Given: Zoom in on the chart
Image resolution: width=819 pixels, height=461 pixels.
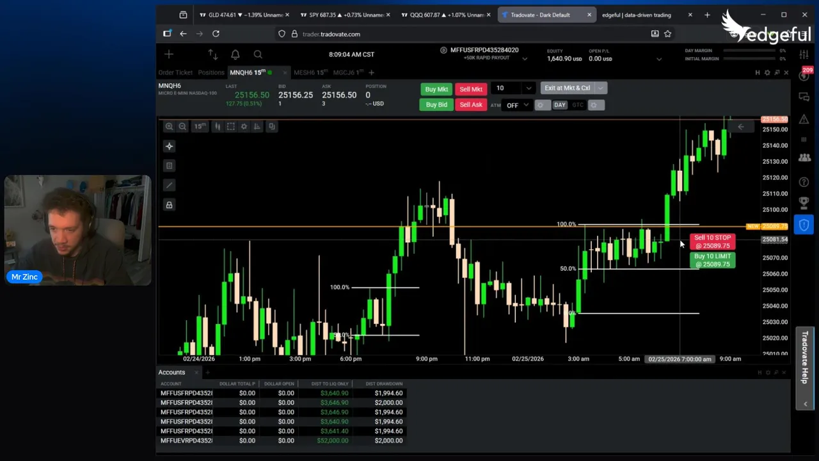Looking at the screenshot, I should [169, 126].
